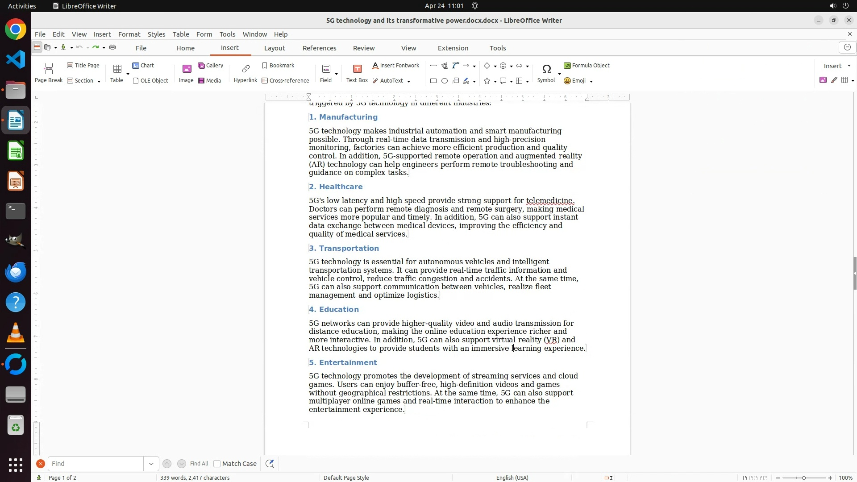The width and height of the screenshot is (857, 482).
Task: Click the Find text input field
Action: pyautogui.click(x=96, y=464)
